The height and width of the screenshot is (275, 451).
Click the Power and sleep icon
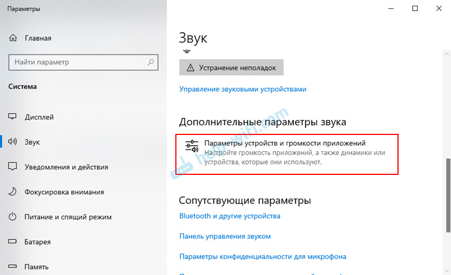(x=12, y=217)
